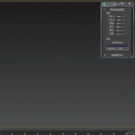The width and height of the screenshot is (135, 135).
Task: Click the spinner arrows of the third parameter row
Action: [124, 23]
